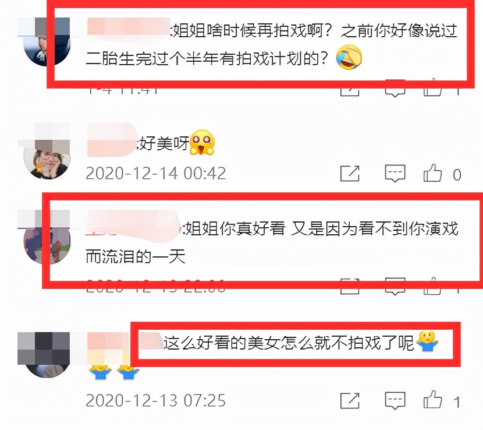The image size is (483, 430).
Task: Like the comment posted 2020-12-13 07:25
Action: (x=433, y=400)
